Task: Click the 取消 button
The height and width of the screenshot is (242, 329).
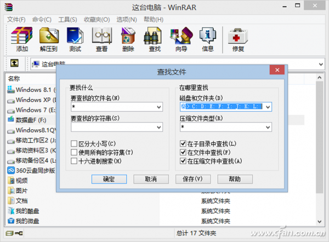Action: (151, 179)
